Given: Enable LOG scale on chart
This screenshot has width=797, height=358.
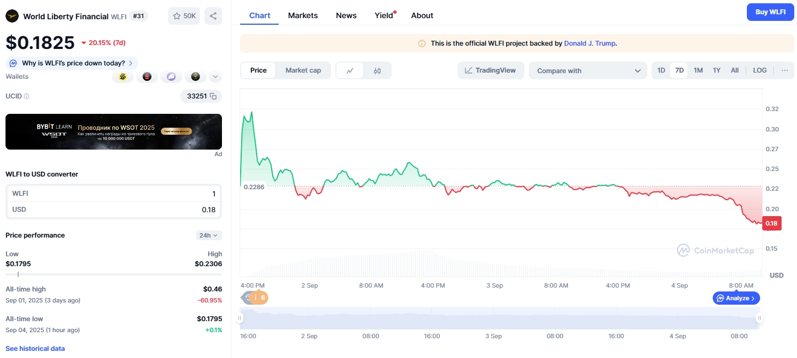Looking at the screenshot, I should [760, 70].
